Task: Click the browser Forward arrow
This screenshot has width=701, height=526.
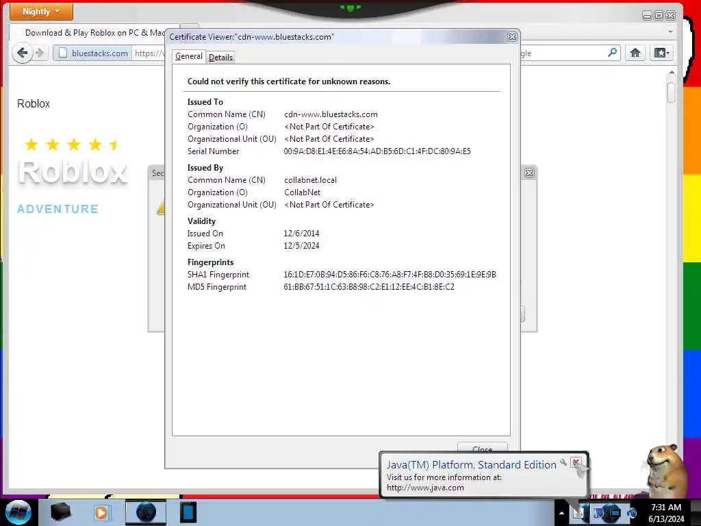Action: pos(40,53)
